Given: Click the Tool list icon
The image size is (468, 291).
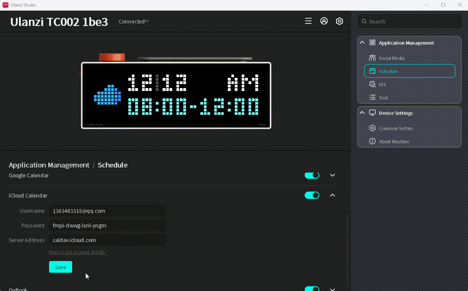Looking at the screenshot, I should (372, 98).
